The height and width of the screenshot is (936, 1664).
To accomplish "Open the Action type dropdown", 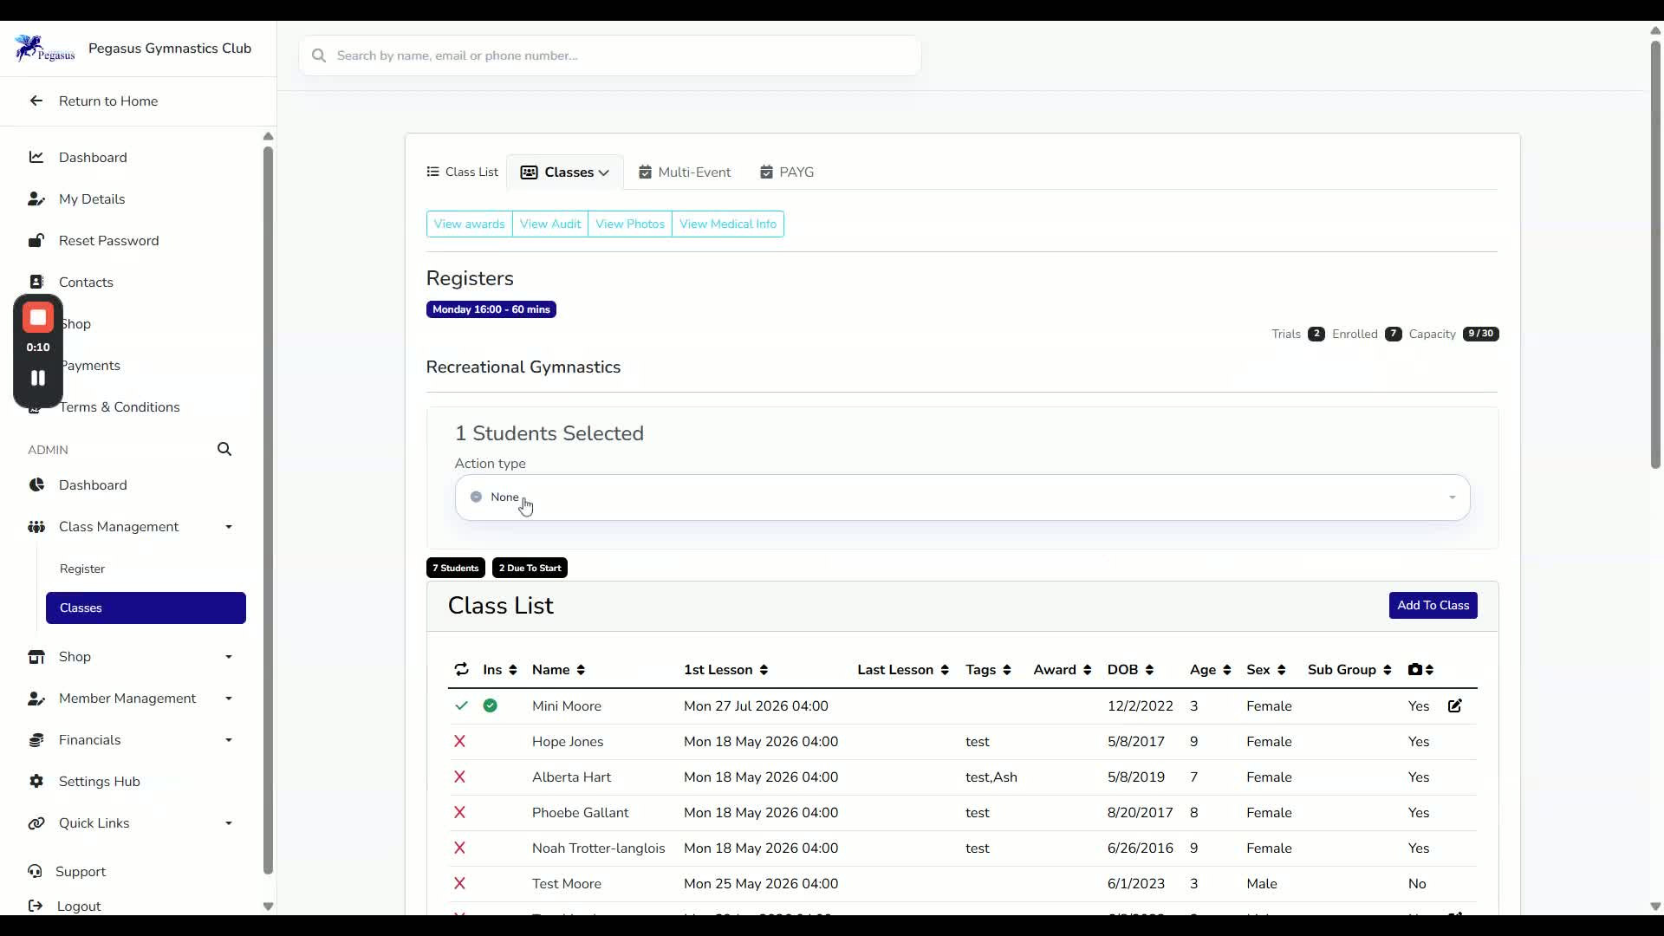I will [x=962, y=497].
